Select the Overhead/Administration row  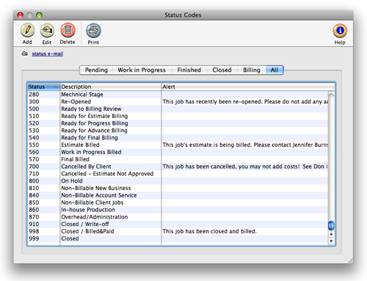click(x=178, y=217)
